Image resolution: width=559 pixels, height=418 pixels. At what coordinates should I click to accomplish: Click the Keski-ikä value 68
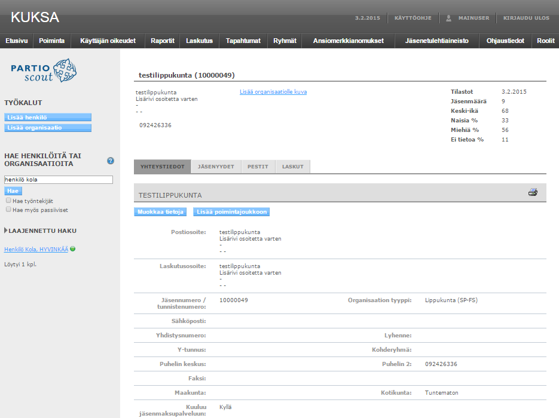[x=505, y=111]
